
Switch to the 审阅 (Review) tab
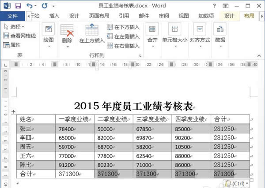click(163, 16)
